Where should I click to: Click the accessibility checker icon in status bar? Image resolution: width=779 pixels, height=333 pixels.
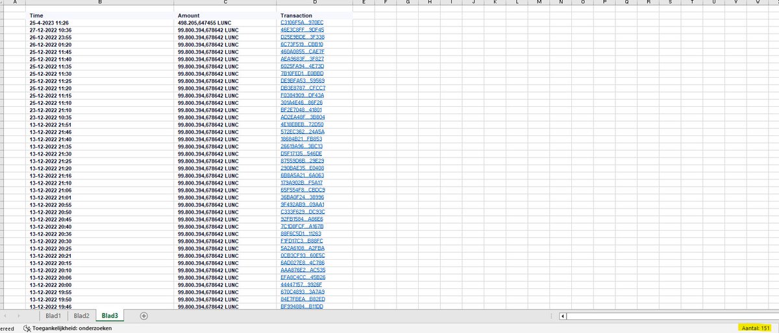point(27,328)
